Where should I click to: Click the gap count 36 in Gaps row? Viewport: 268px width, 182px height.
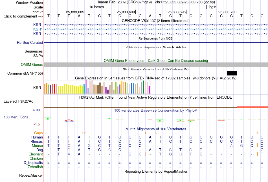tap(84, 133)
